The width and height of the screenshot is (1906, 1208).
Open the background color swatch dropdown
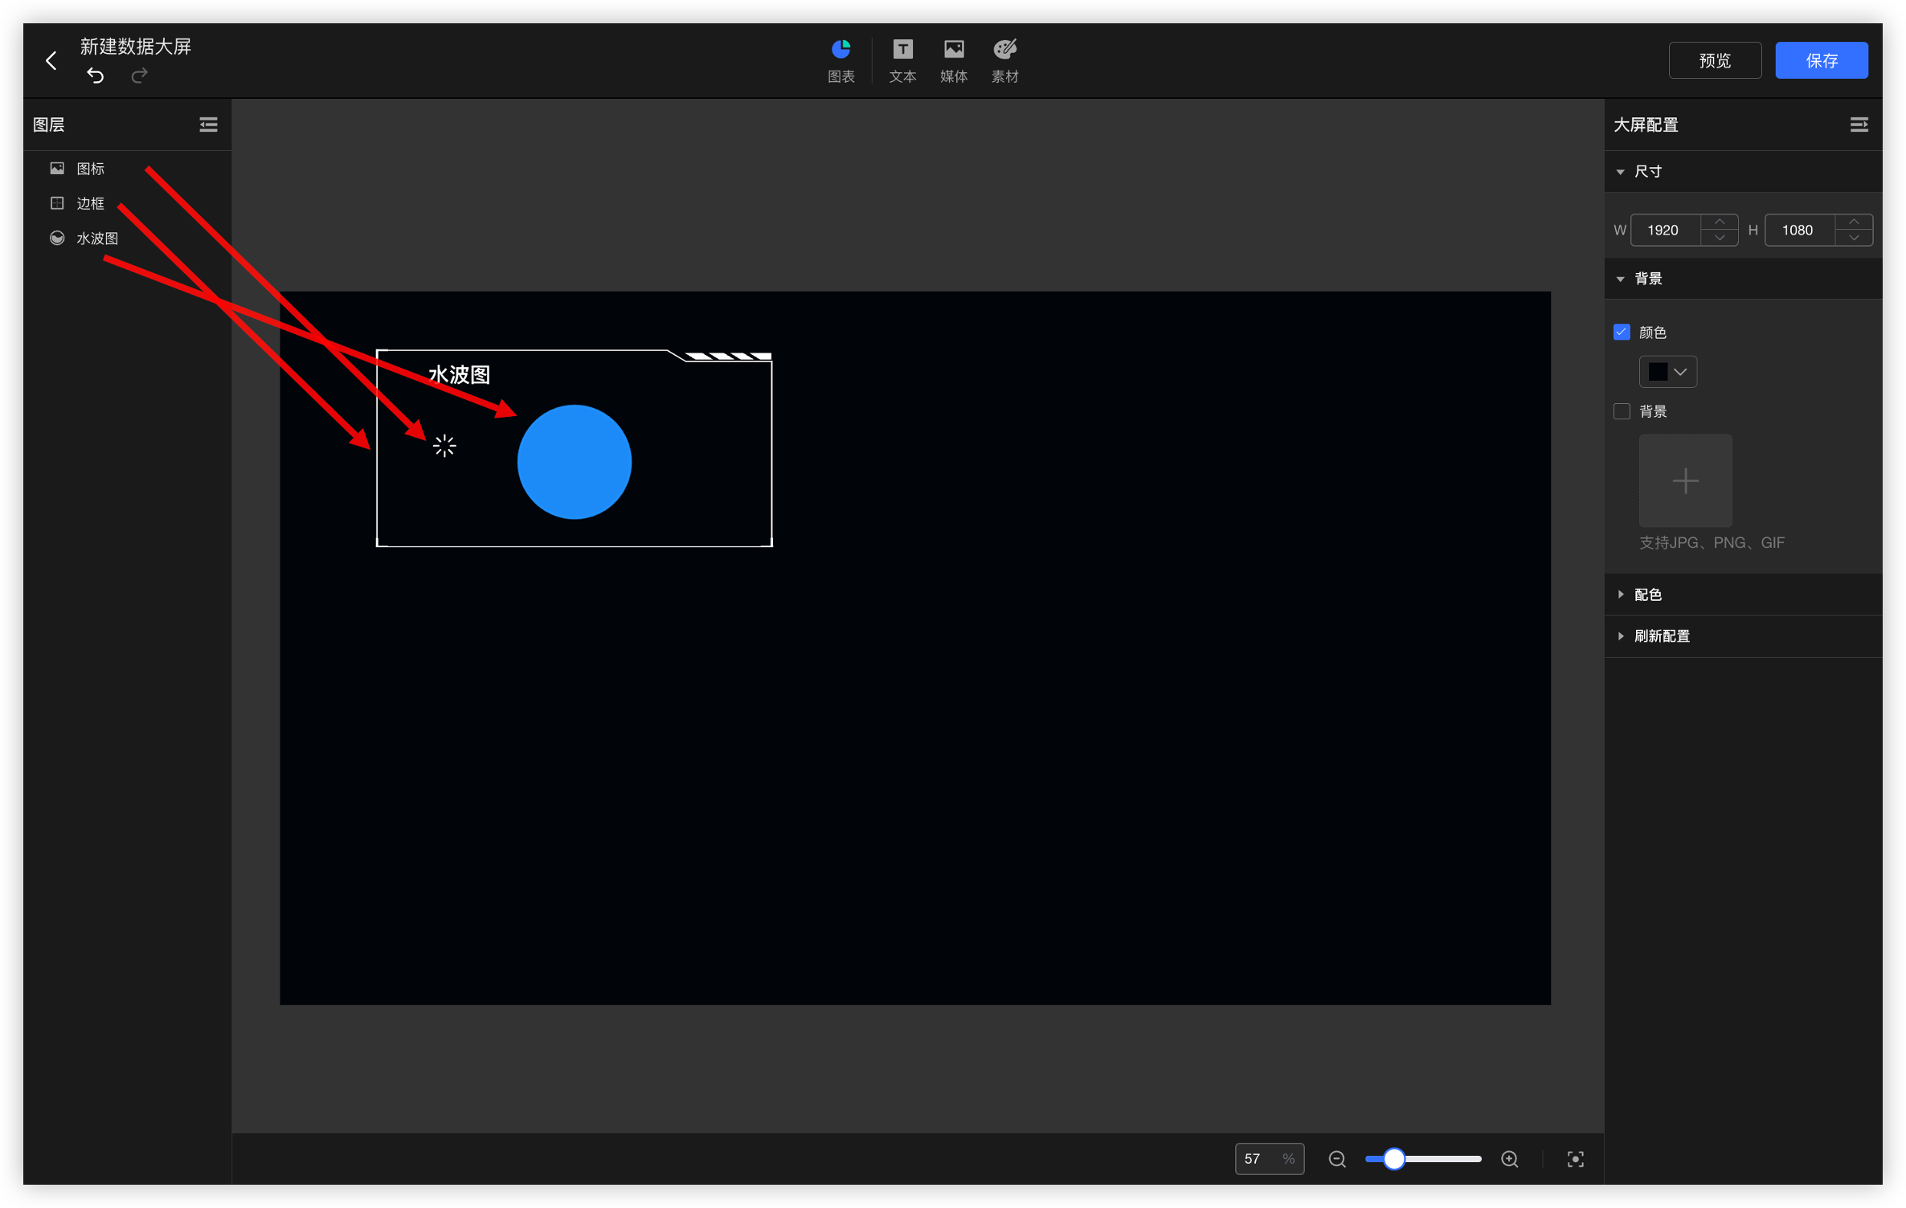(x=1667, y=372)
